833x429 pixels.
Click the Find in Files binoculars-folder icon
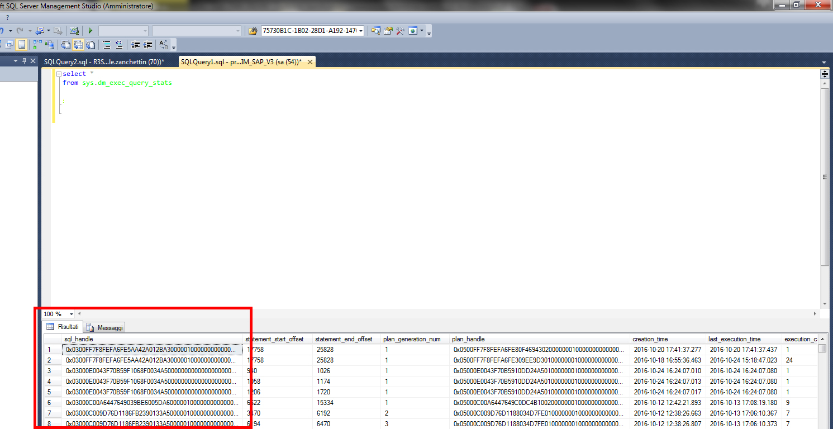click(253, 31)
